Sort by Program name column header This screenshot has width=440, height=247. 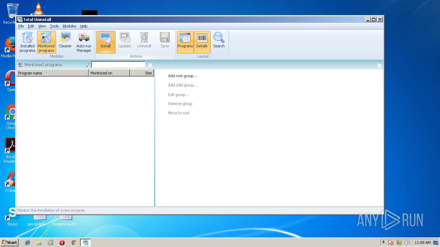[x=53, y=73]
